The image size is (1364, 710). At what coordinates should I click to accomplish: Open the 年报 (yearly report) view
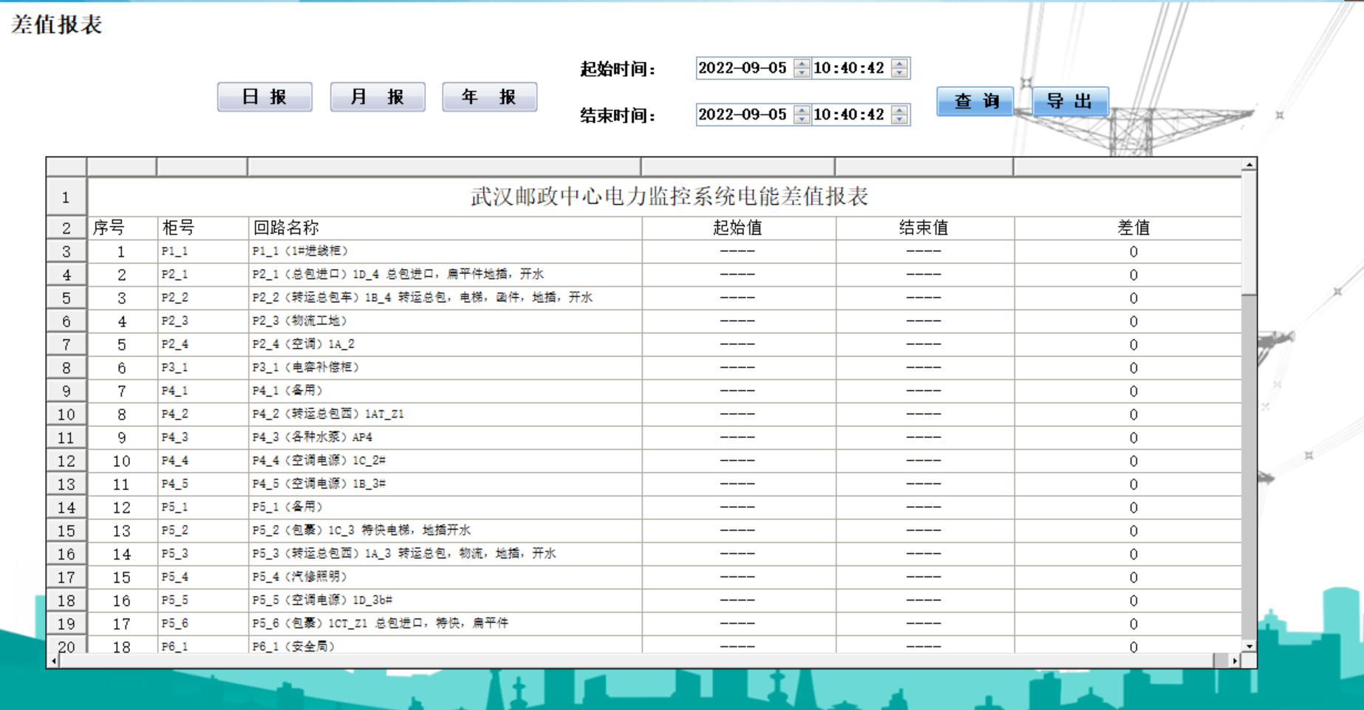pos(490,95)
